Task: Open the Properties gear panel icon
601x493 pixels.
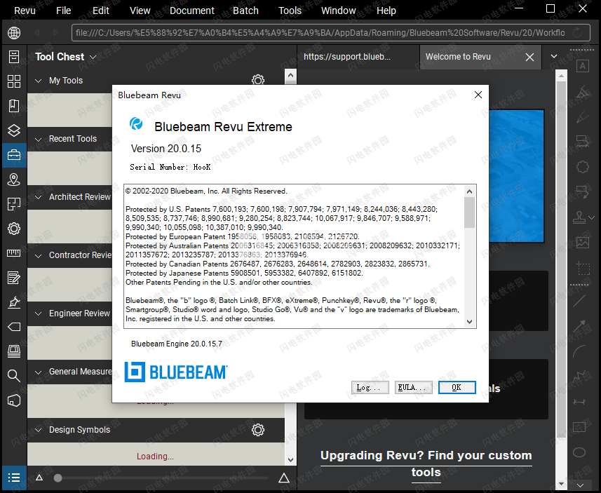Action: click(x=14, y=229)
